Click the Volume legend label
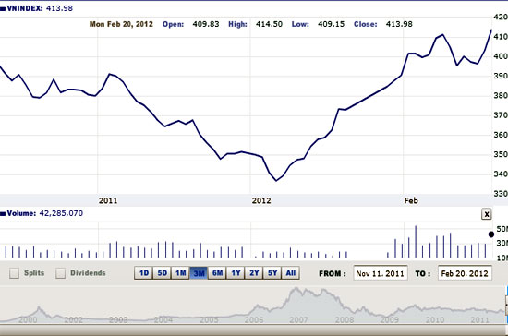 [x=21, y=213]
